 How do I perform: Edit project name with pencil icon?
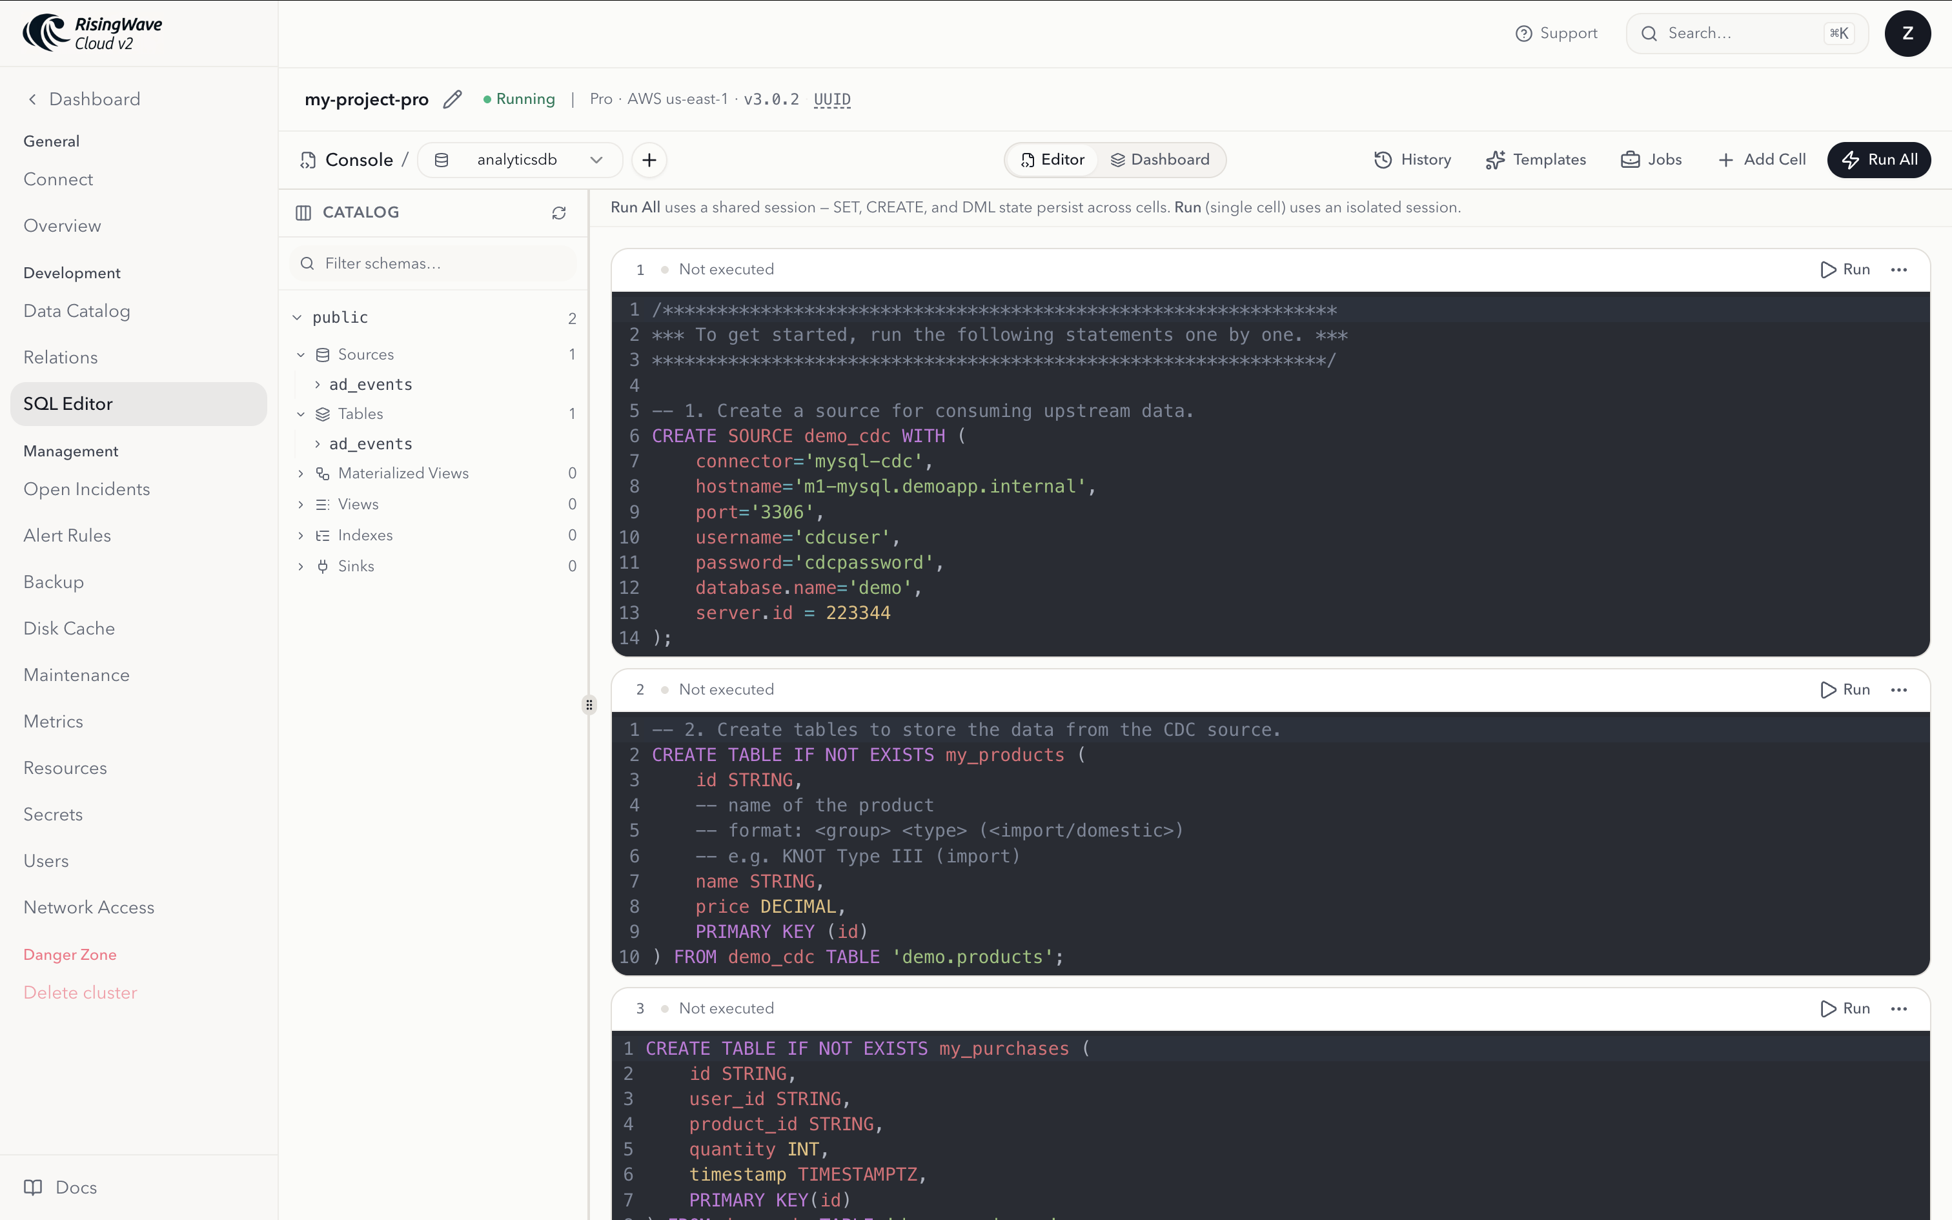(x=452, y=99)
